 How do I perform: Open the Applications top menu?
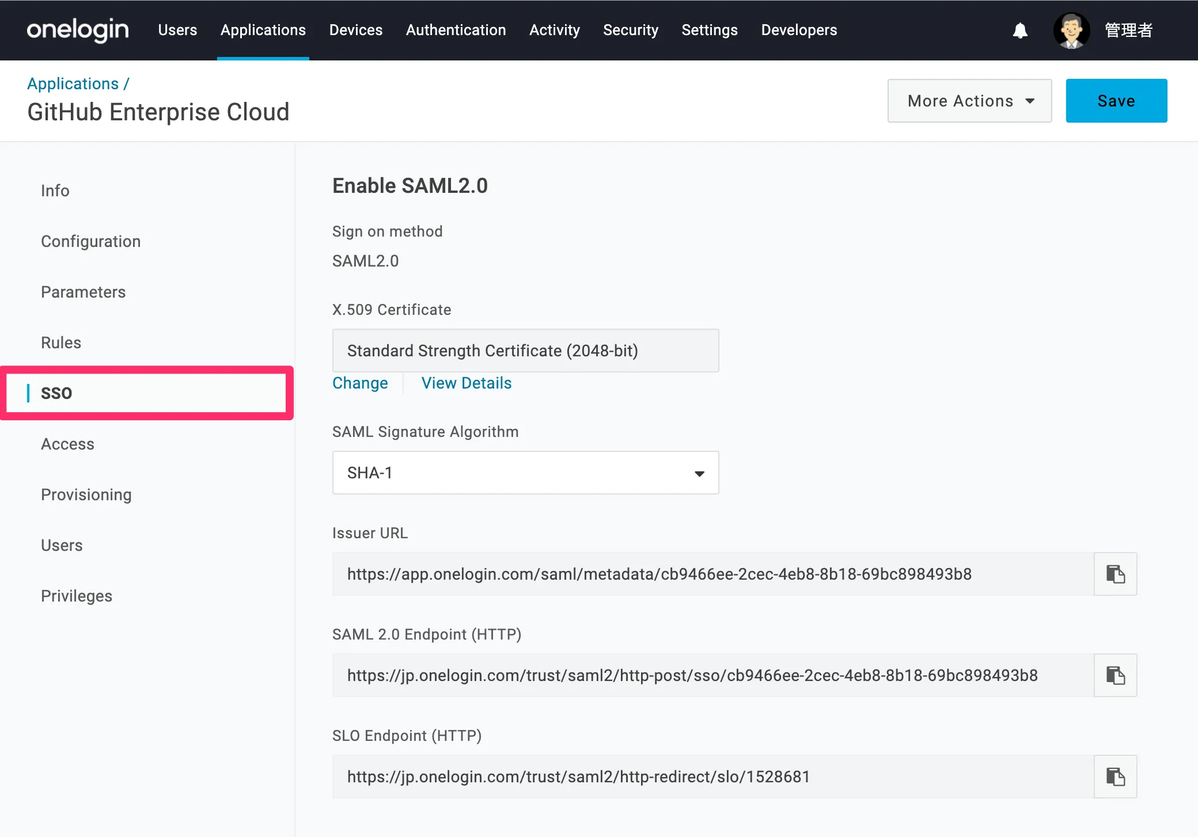click(263, 30)
